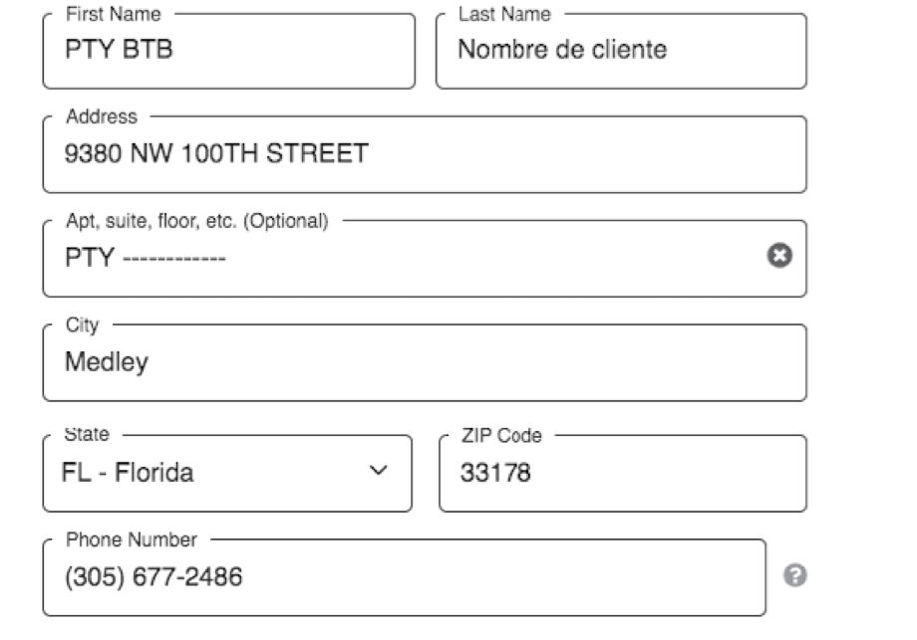Click the "City" field label

[x=82, y=324]
